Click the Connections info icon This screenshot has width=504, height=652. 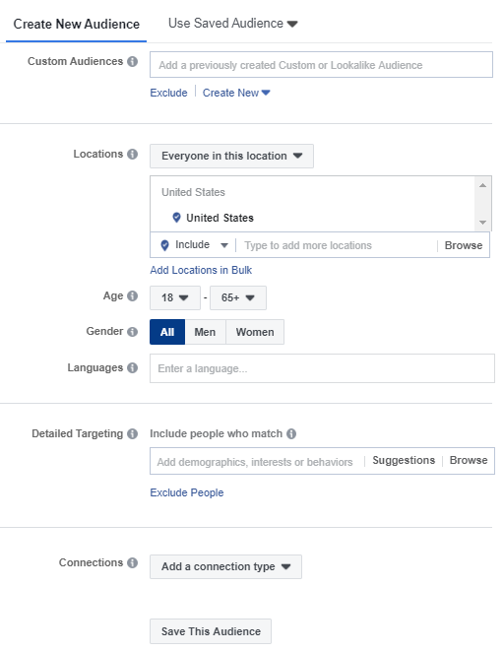pos(132,563)
